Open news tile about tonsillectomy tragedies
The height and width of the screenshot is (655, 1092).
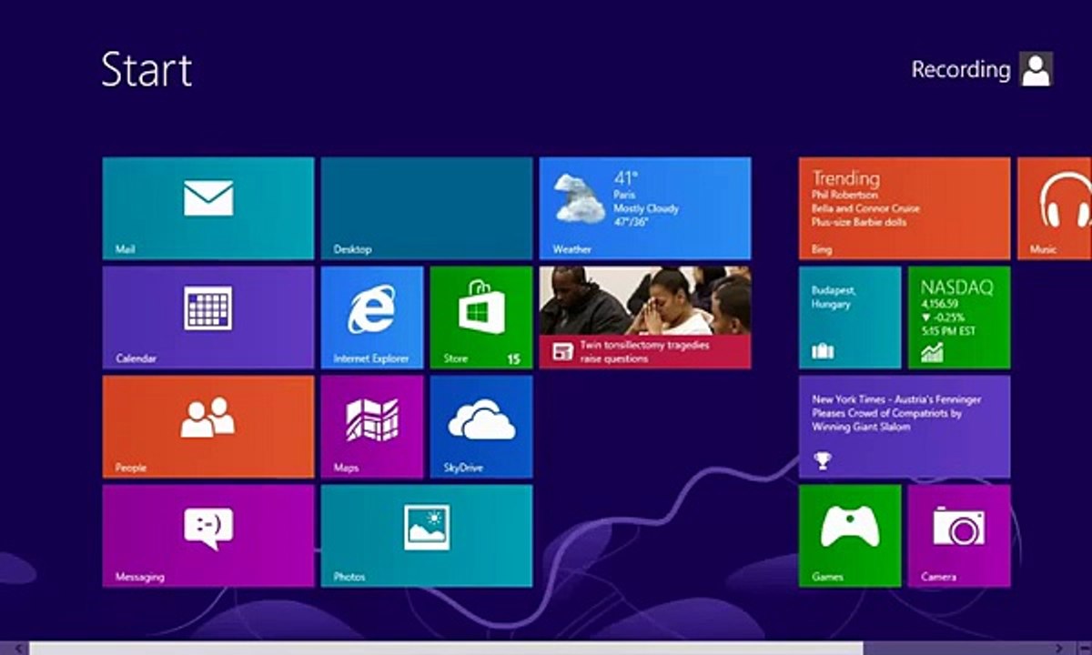(x=645, y=317)
